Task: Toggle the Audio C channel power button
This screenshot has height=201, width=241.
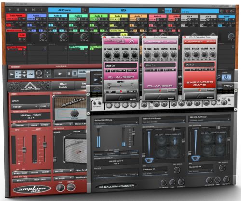Action: [78, 19]
